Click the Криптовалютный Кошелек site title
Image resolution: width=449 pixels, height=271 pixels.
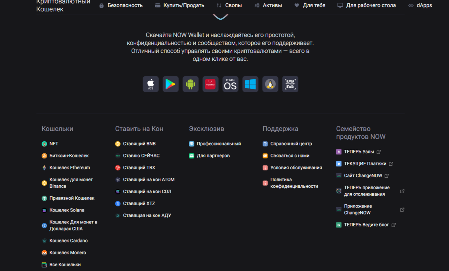point(63,6)
